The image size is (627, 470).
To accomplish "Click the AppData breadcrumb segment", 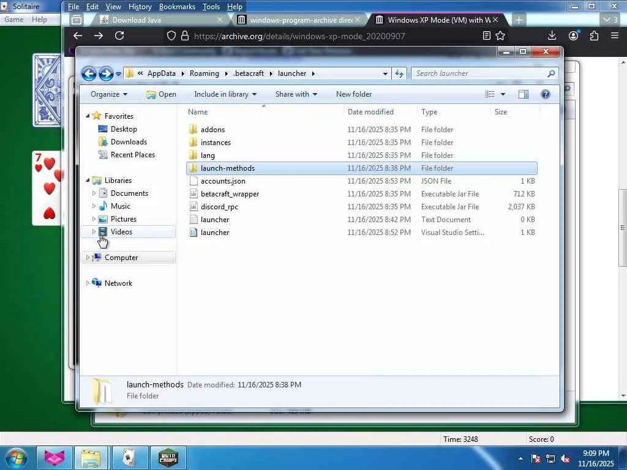I will point(161,73).
